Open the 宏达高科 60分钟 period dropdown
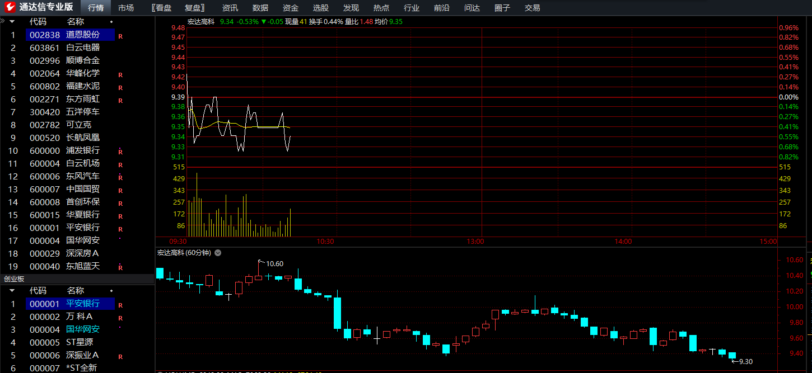Viewport: 812px width, 373px height. (218, 253)
